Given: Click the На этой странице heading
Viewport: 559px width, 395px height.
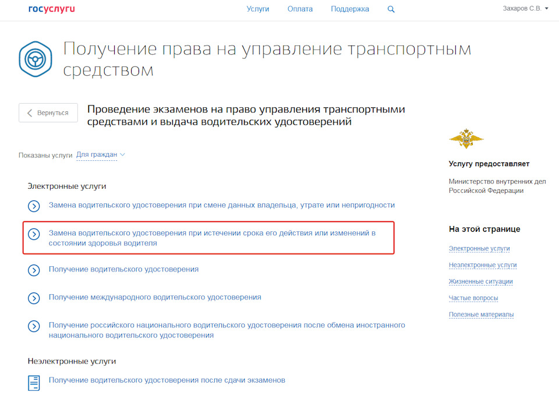Looking at the screenshot, I should (x=484, y=229).
